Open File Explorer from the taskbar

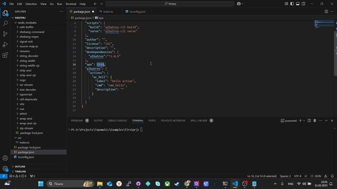click(100, 184)
